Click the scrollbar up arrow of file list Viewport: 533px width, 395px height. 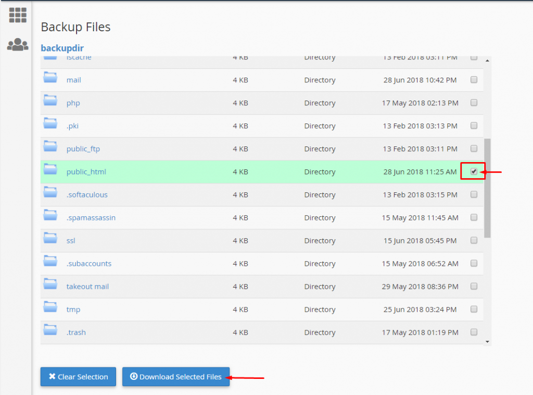click(487, 60)
